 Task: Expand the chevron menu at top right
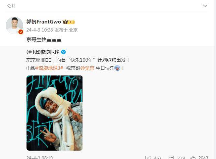pos(205,6)
